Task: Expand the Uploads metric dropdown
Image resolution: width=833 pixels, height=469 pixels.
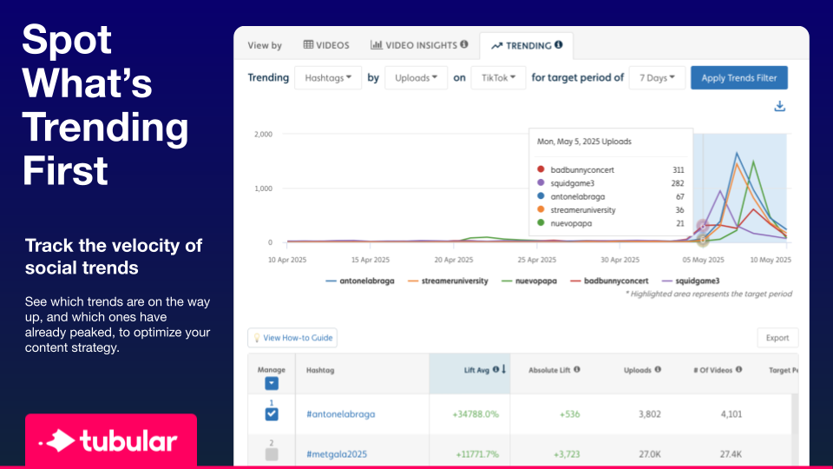Action: (x=416, y=78)
